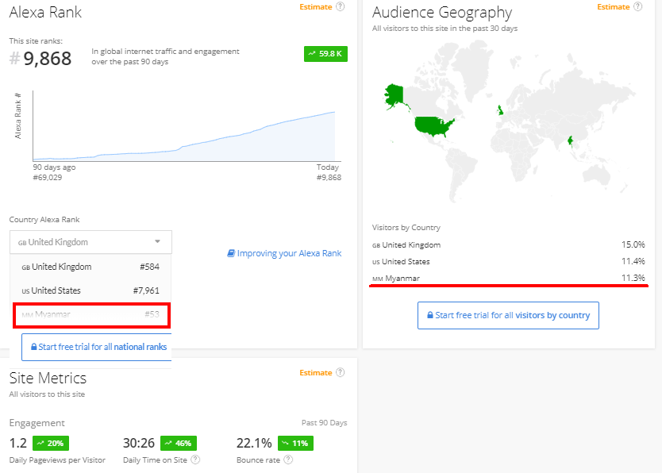Click the Bounce rate help icon

point(288,460)
